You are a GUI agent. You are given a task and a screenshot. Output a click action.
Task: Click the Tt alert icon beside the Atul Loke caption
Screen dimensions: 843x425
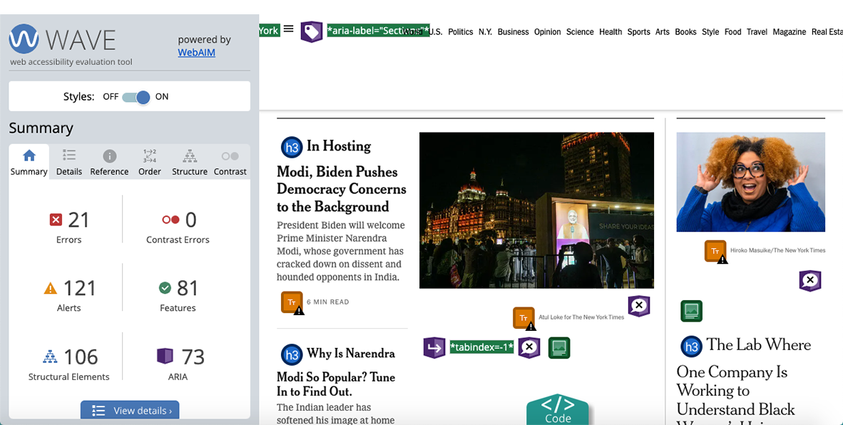523,318
